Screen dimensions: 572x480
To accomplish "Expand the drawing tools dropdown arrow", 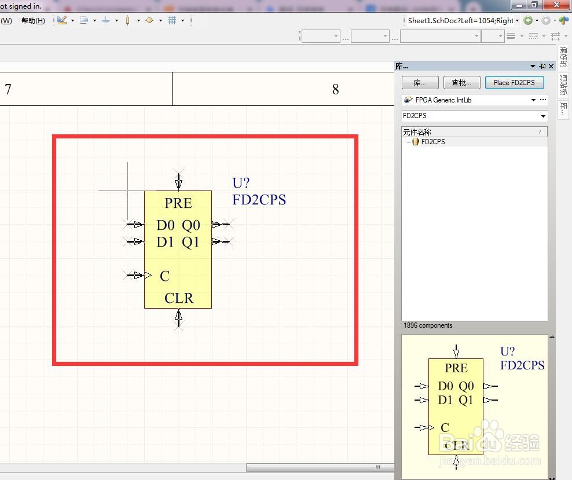I will [x=72, y=20].
